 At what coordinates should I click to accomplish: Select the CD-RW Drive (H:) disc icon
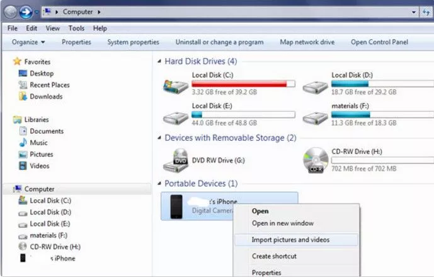[x=314, y=160]
